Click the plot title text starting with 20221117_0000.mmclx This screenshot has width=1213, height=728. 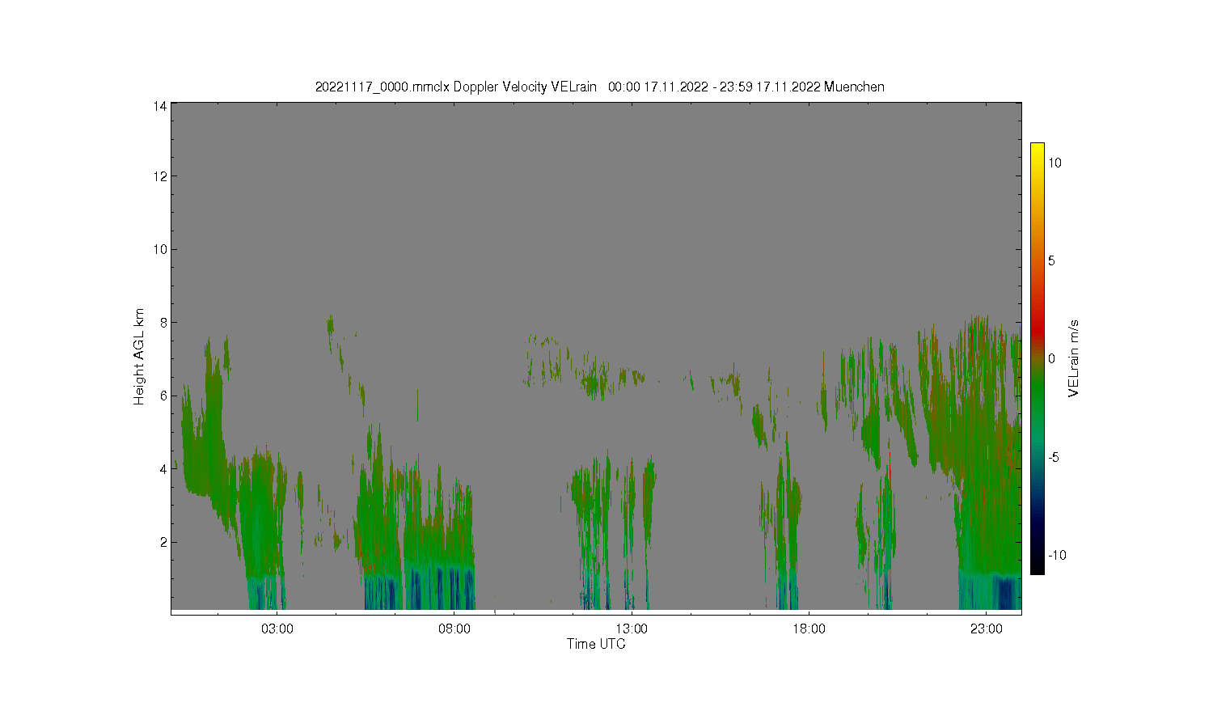[599, 87]
